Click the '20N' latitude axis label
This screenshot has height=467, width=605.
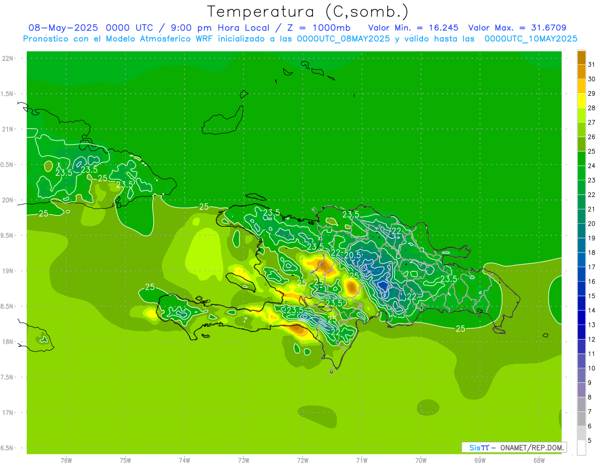[9, 200]
